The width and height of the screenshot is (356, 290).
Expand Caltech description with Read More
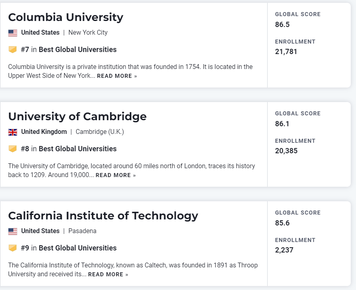[108, 275]
